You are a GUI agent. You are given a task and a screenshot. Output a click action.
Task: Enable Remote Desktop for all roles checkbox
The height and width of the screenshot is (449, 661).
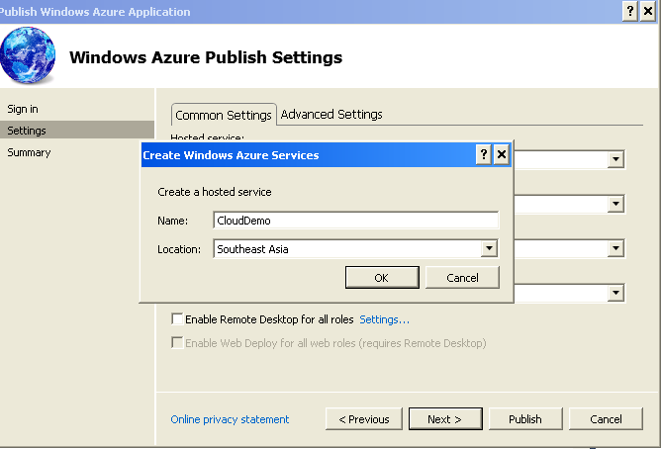177,318
